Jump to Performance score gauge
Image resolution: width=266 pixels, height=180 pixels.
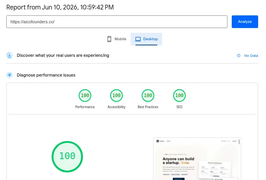coord(85,96)
